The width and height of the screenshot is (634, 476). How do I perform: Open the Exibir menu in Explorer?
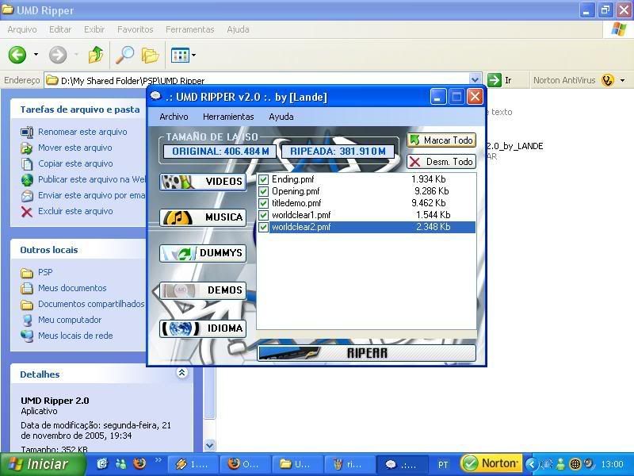(94, 29)
